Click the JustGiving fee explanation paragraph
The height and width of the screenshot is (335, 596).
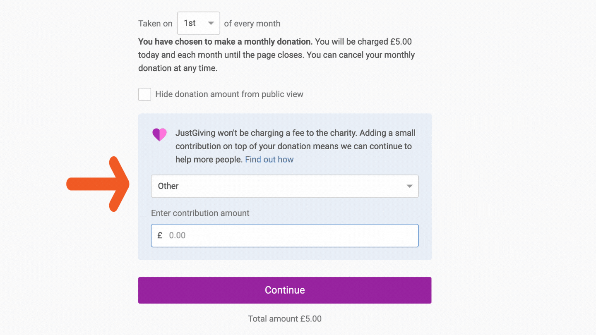pyautogui.click(x=293, y=146)
